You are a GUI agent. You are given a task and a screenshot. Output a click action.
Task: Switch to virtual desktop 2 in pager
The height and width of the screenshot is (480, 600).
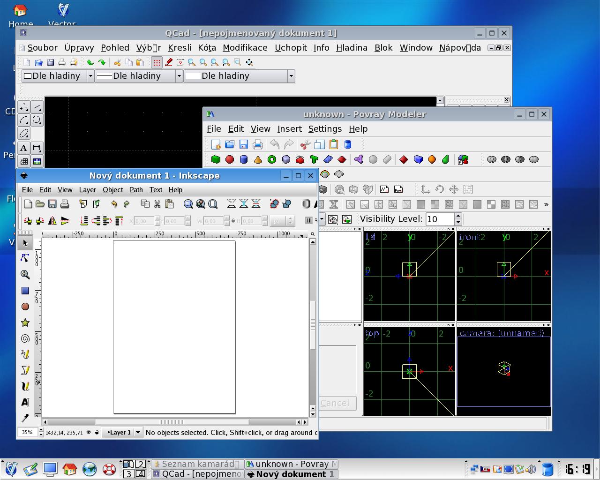[140, 464]
